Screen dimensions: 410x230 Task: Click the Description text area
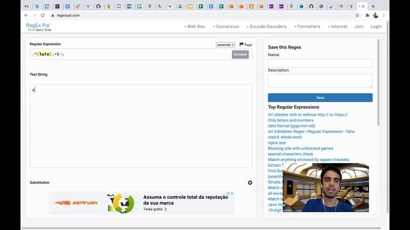(320, 80)
